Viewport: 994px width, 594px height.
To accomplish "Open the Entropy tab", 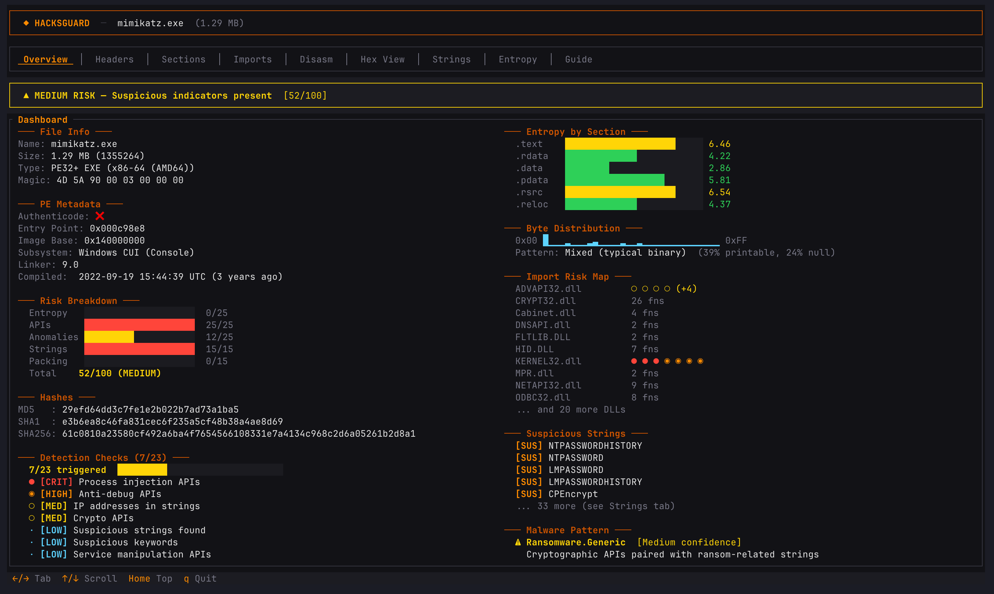I will pos(518,59).
